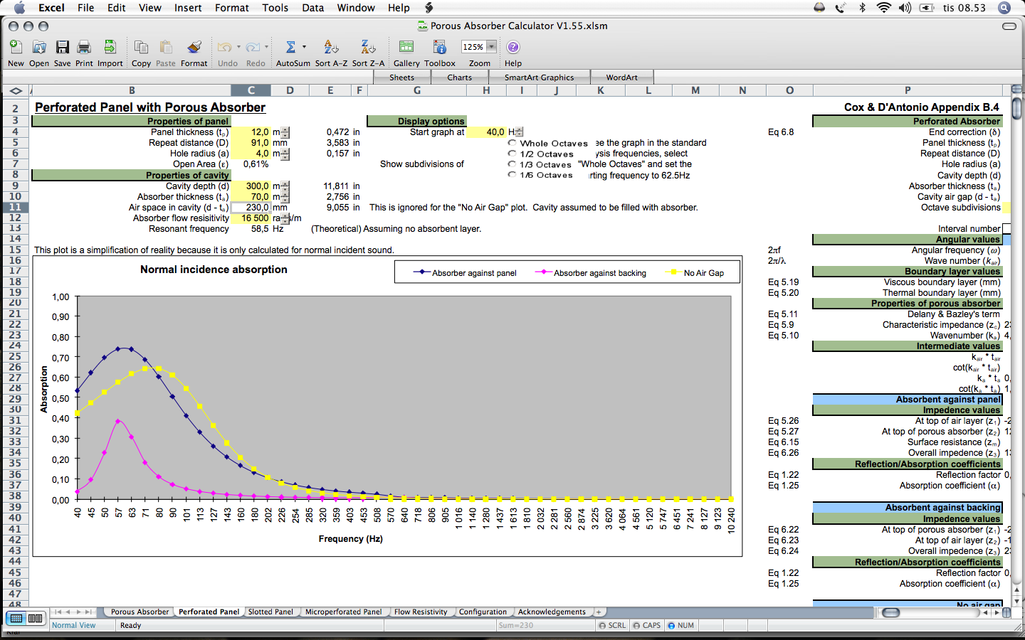
Task: Open the Gallery toolbar icon
Action: coord(406,48)
